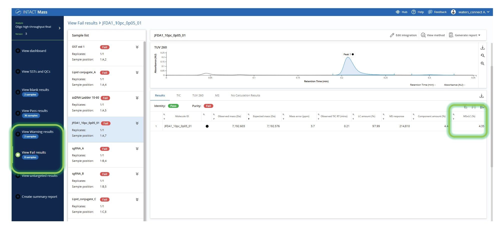Switch to the MS tab
This screenshot has width=500, height=231.
tap(217, 95)
